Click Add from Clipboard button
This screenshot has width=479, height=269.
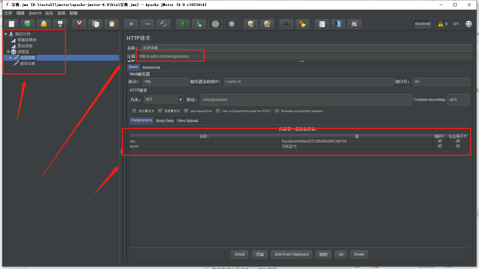[x=292, y=254]
